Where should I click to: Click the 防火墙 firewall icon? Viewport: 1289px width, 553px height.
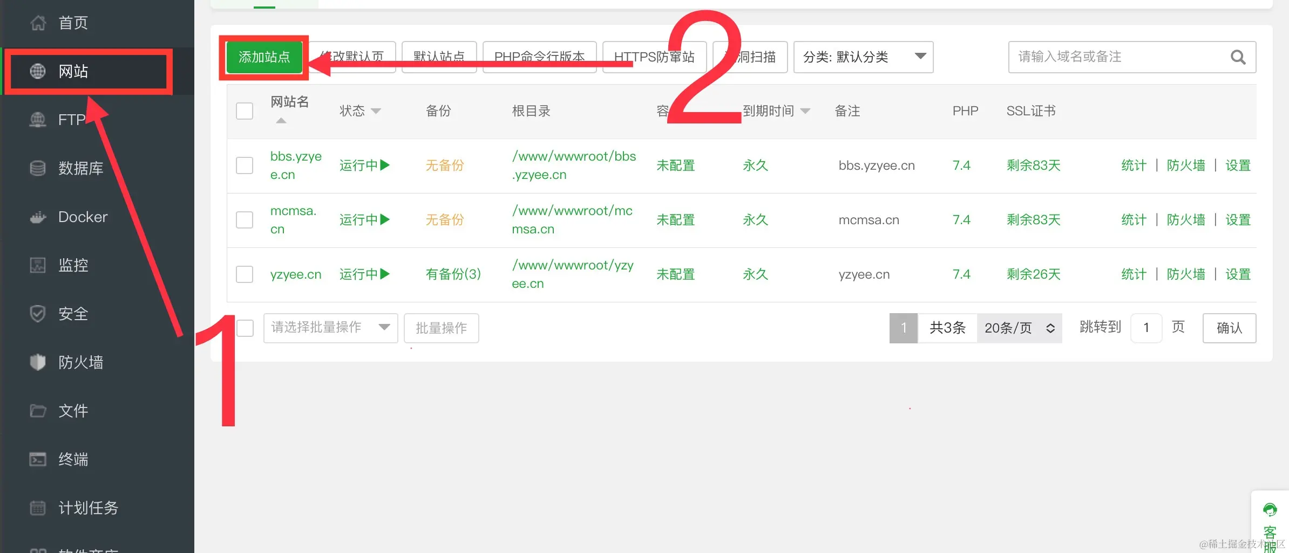click(x=38, y=362)
